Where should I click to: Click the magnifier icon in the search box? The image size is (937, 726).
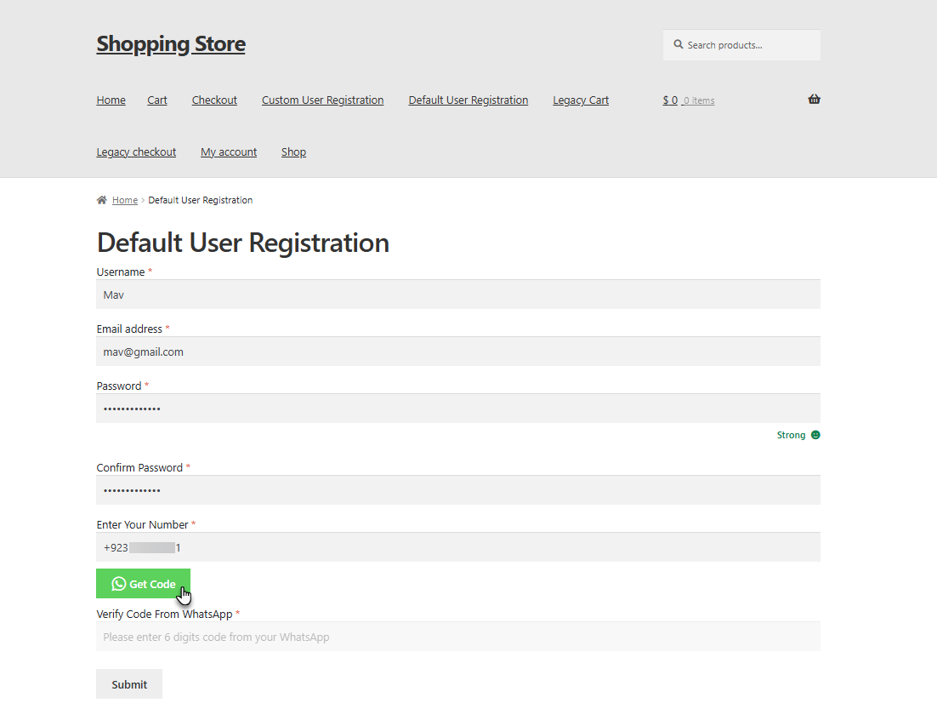(678, 43)
